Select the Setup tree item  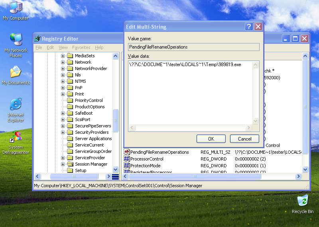81,170
